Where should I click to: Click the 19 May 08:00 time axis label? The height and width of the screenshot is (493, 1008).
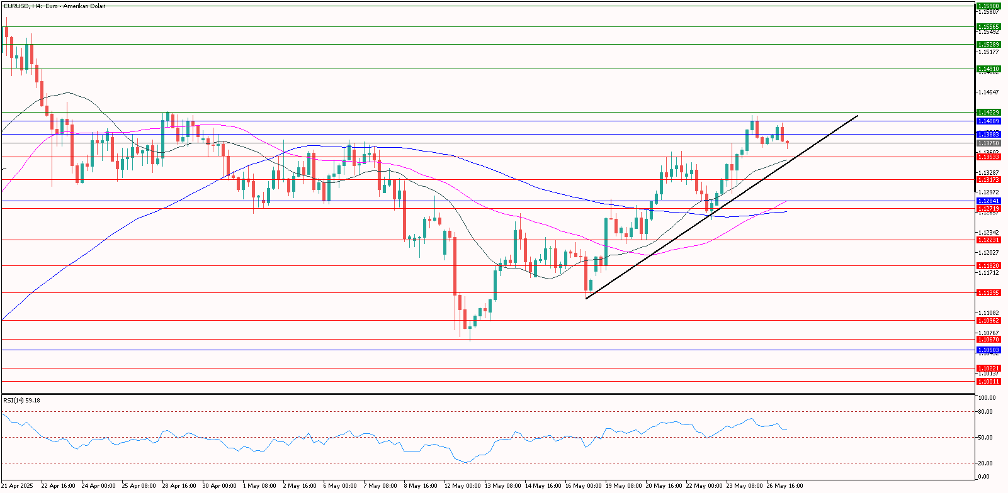[x=623, y=486]
